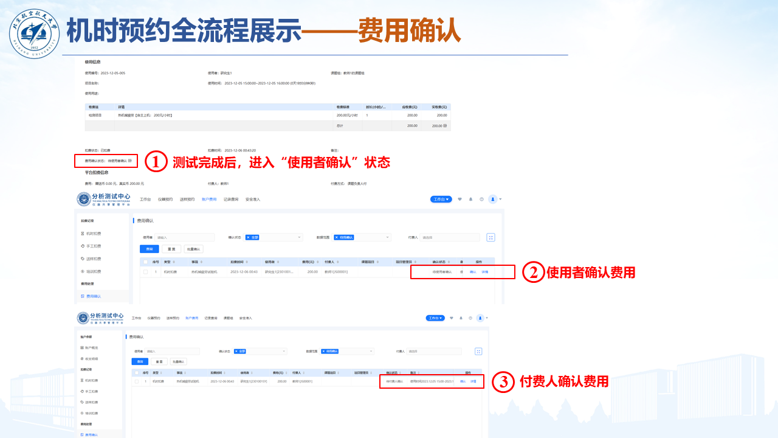Open the user avatar in step 2 panel

492,199
